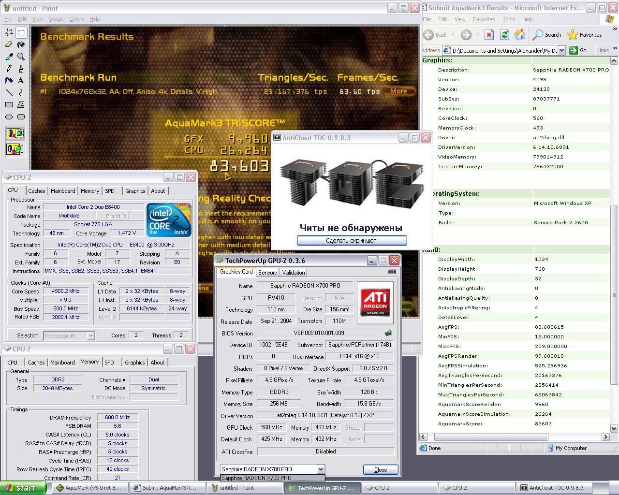Open the Mainboard tab in upper CPU-Z window
The height and width of the screenshot is (495, 619).
pos(63,191)
